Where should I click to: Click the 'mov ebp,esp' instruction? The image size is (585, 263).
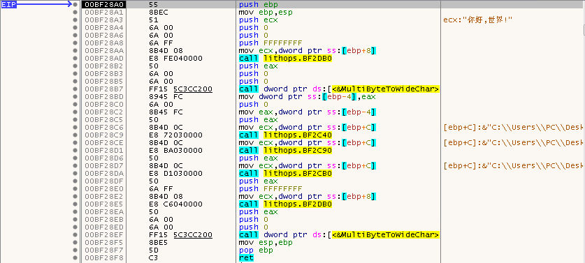[x=266, y=13]
